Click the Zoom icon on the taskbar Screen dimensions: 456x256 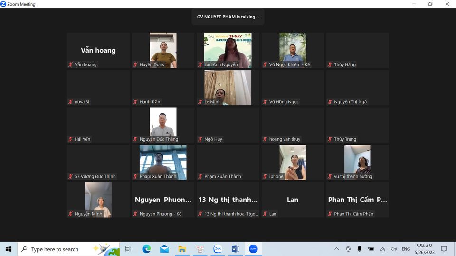pyautogui.click(x=253, y=249)
